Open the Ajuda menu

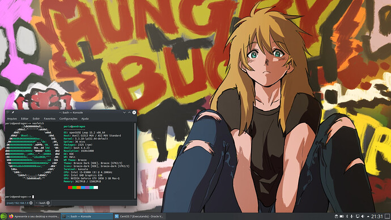point(85,119)
